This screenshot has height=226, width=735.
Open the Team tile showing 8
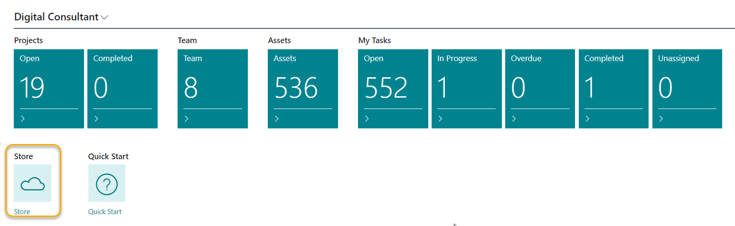[213, 89]
